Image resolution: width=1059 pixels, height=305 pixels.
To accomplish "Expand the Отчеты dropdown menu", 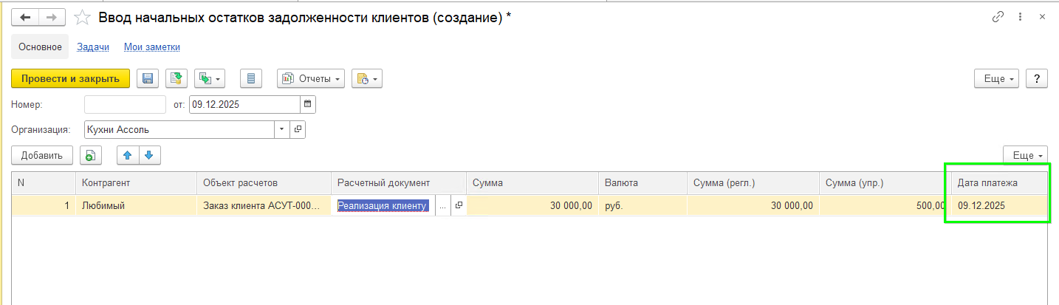I will coord(311,78).
